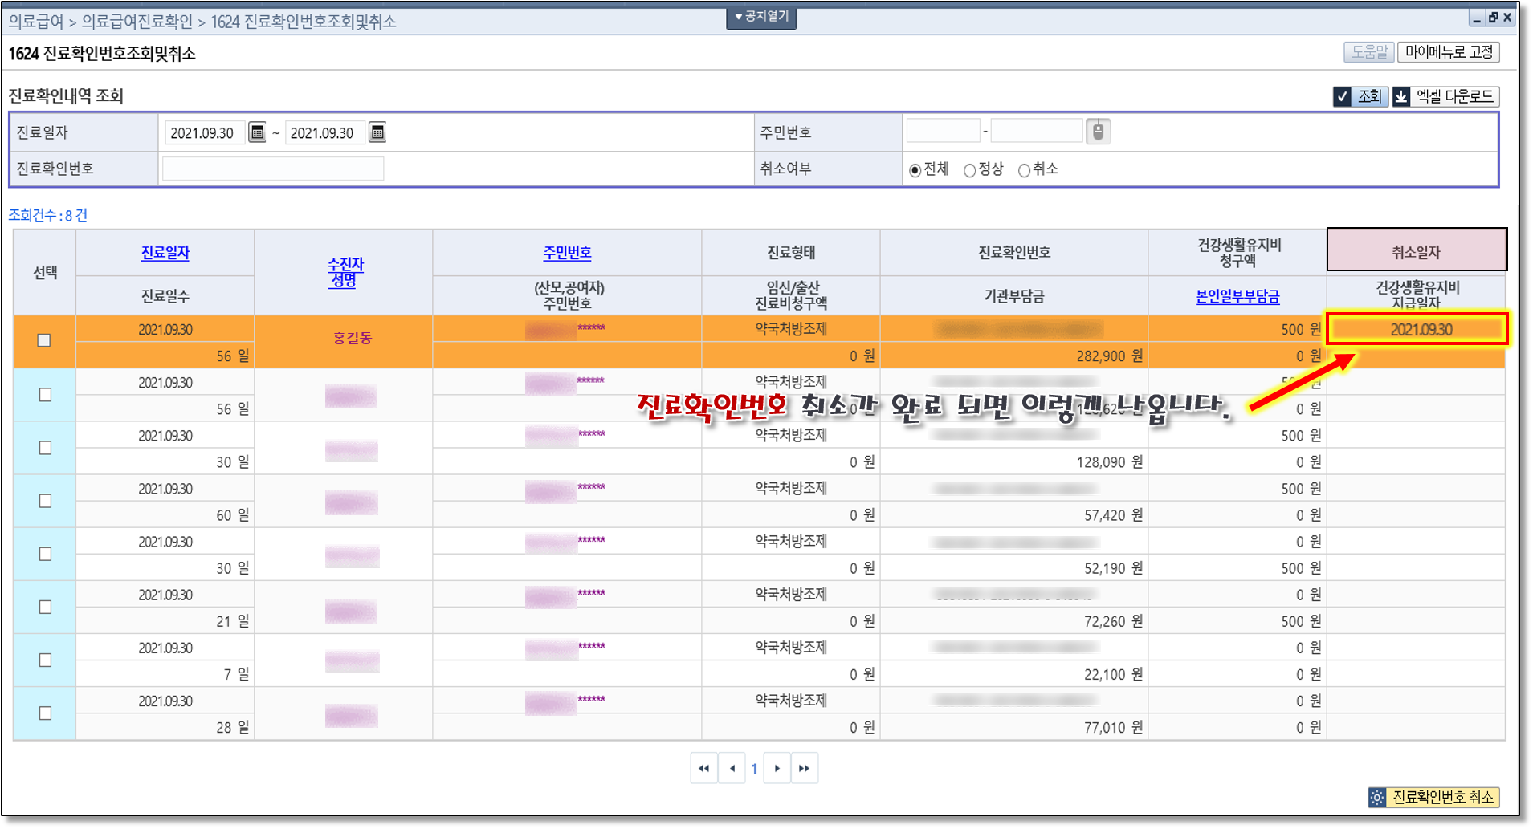
Task: Click the 조회 search button
Action: (1360, 96)
